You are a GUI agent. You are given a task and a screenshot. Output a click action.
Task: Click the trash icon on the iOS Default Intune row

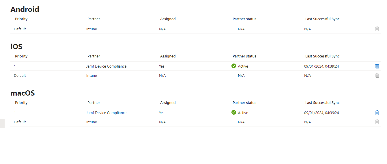pyautogui.click(x=377, y=75)
